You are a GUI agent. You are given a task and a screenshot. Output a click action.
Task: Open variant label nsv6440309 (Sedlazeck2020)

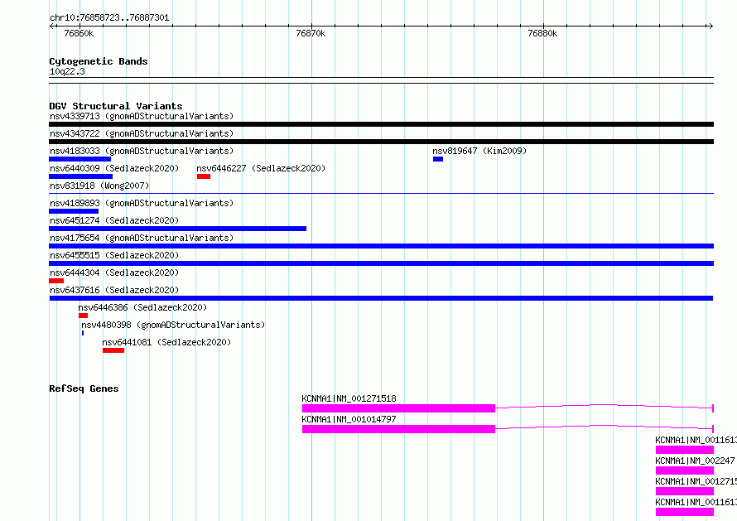click(x=114, y=168)
